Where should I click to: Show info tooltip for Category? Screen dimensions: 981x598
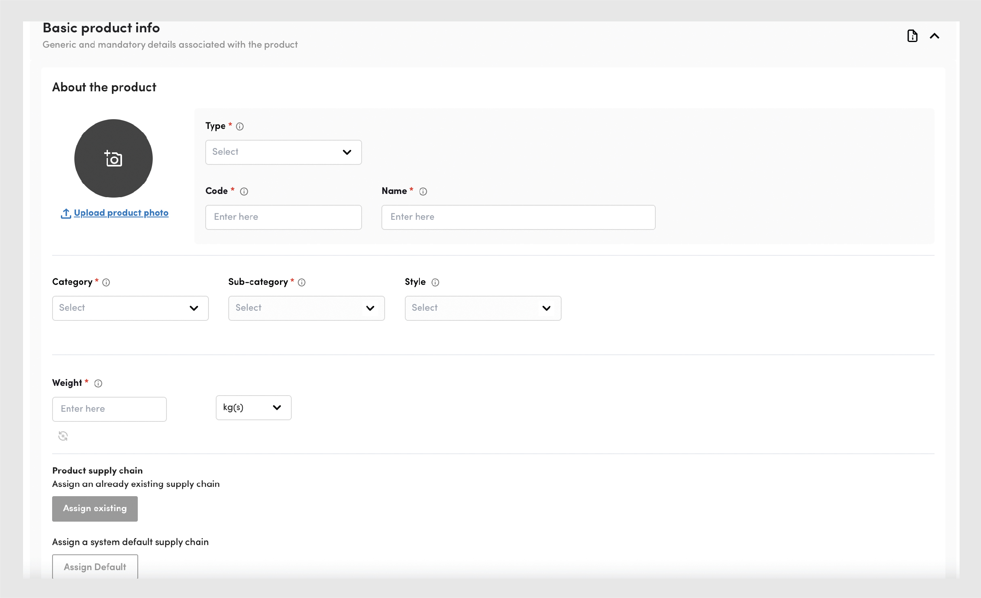click(106, 282)
